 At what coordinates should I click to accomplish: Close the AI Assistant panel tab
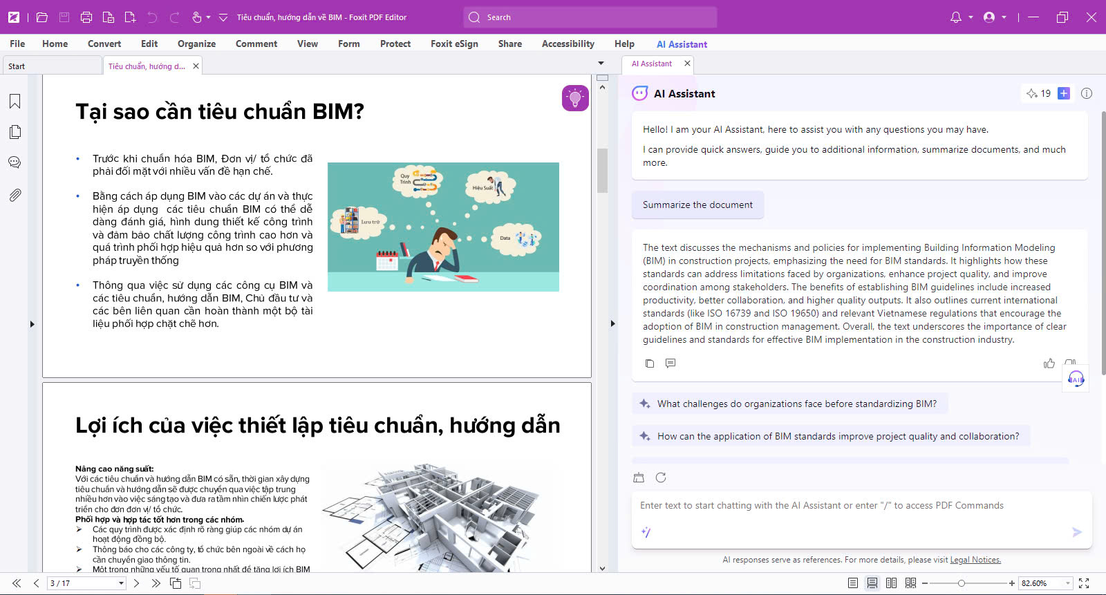pos(687,64)
